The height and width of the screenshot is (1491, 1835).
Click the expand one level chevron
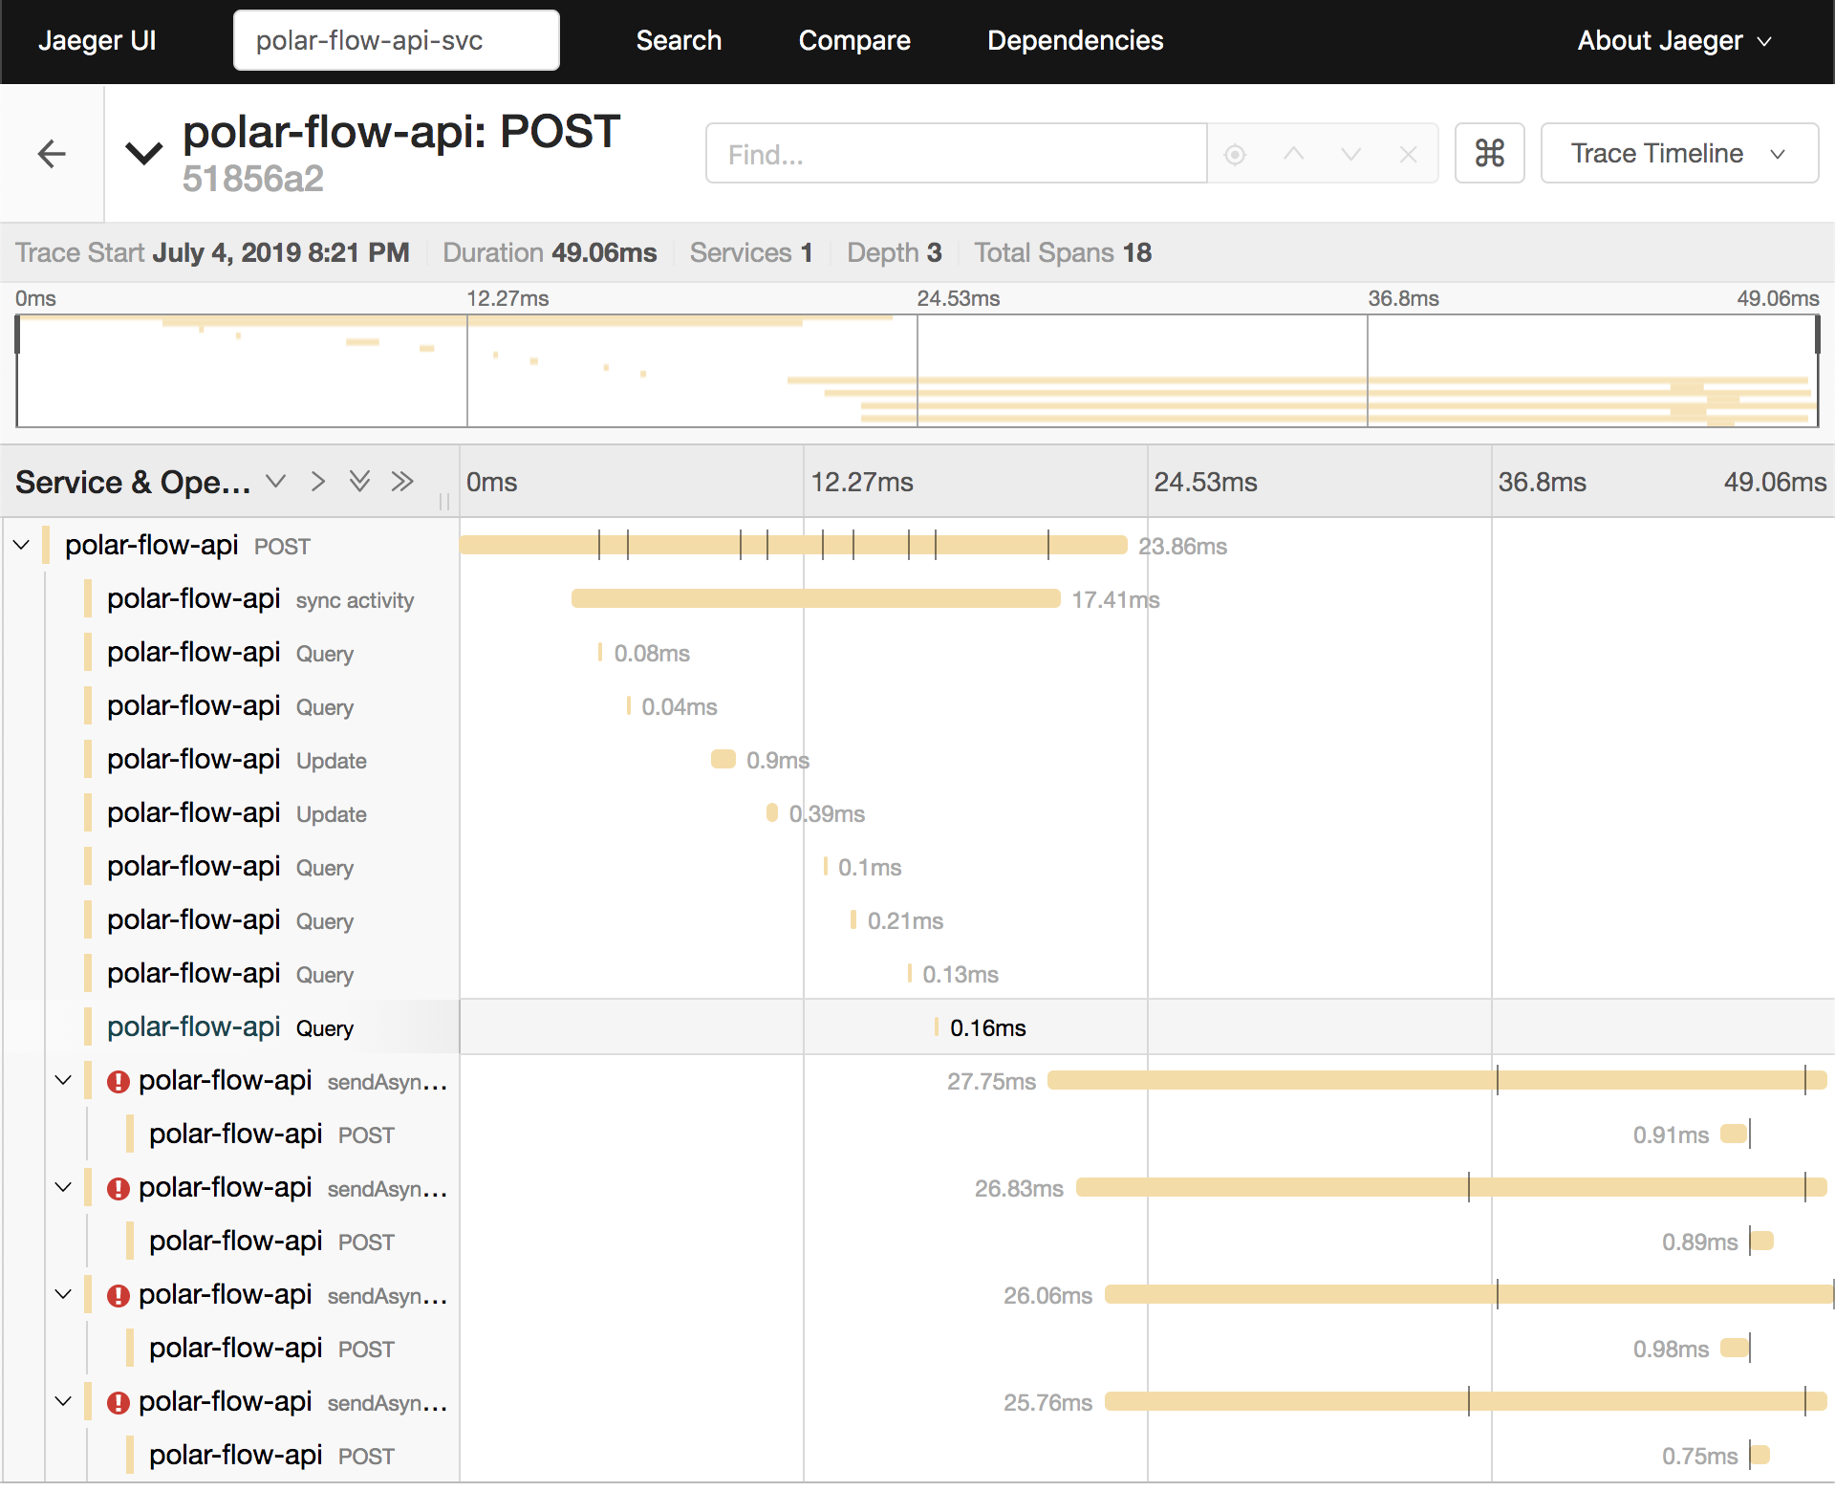[276, 481]
